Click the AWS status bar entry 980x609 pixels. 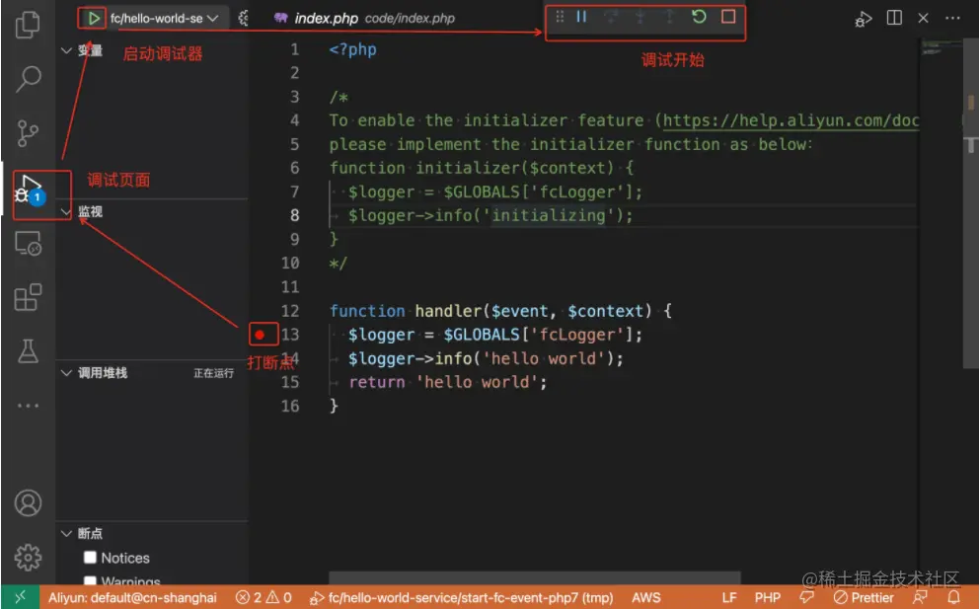pyautogui.click(x=646, y=598)
